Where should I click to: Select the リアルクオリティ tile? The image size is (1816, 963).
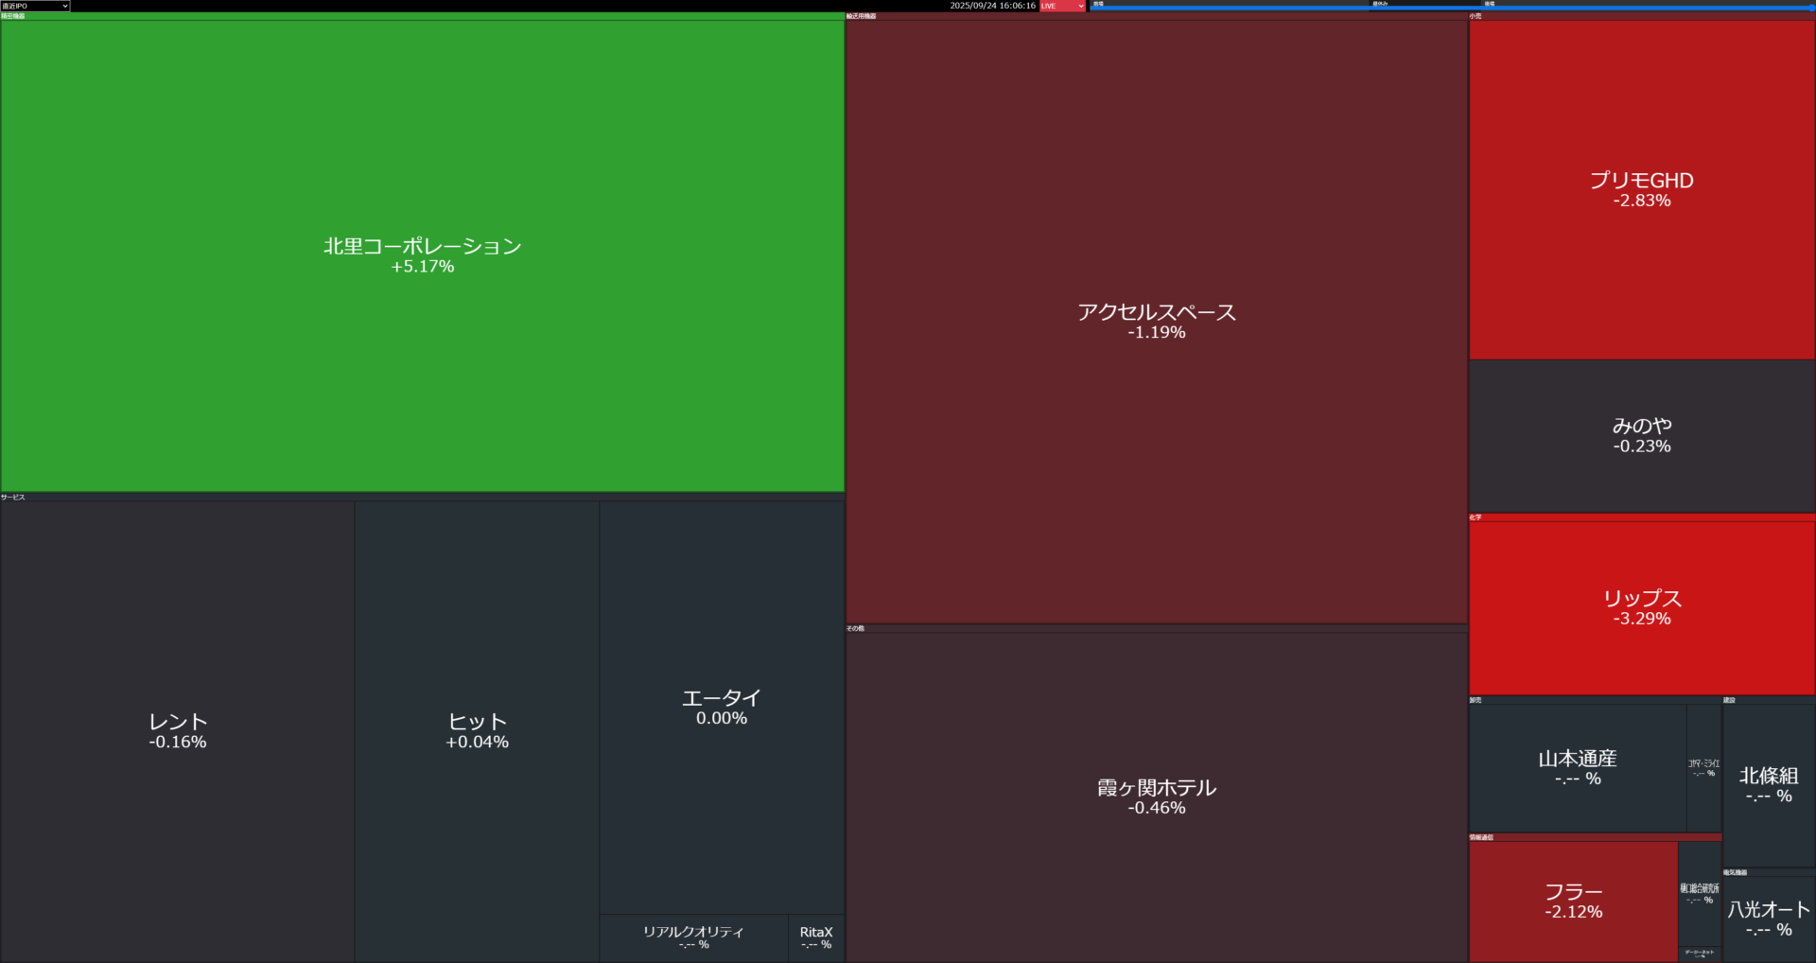coord(693,937)
